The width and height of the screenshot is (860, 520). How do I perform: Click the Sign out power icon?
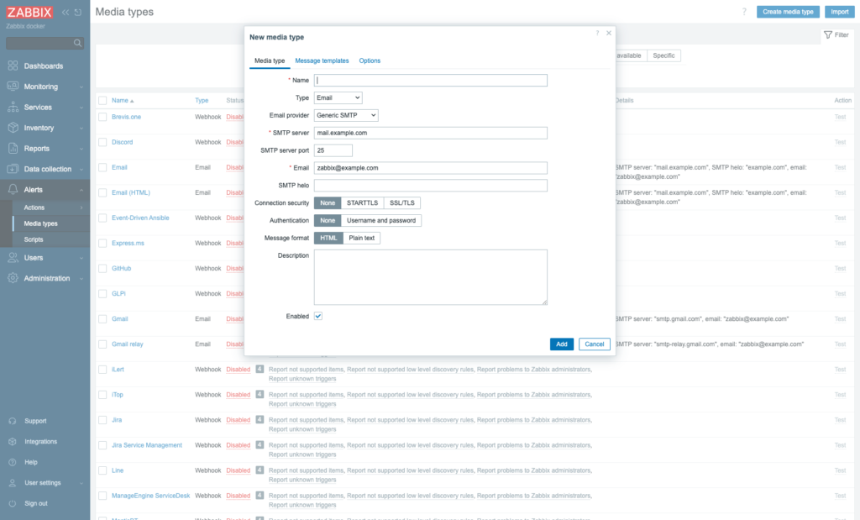click(x=12, y=503)
